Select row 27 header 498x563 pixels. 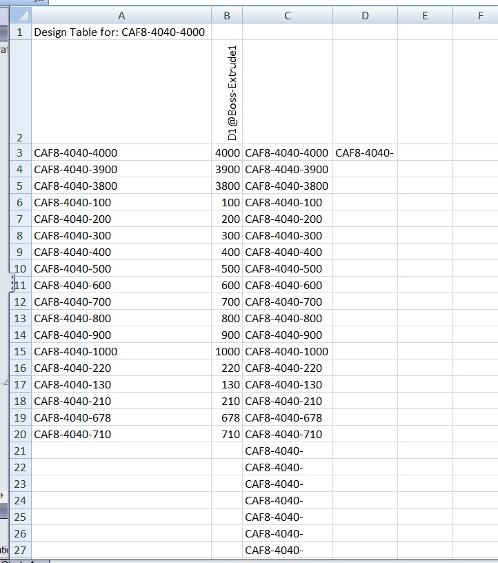[x=21, y=550]
